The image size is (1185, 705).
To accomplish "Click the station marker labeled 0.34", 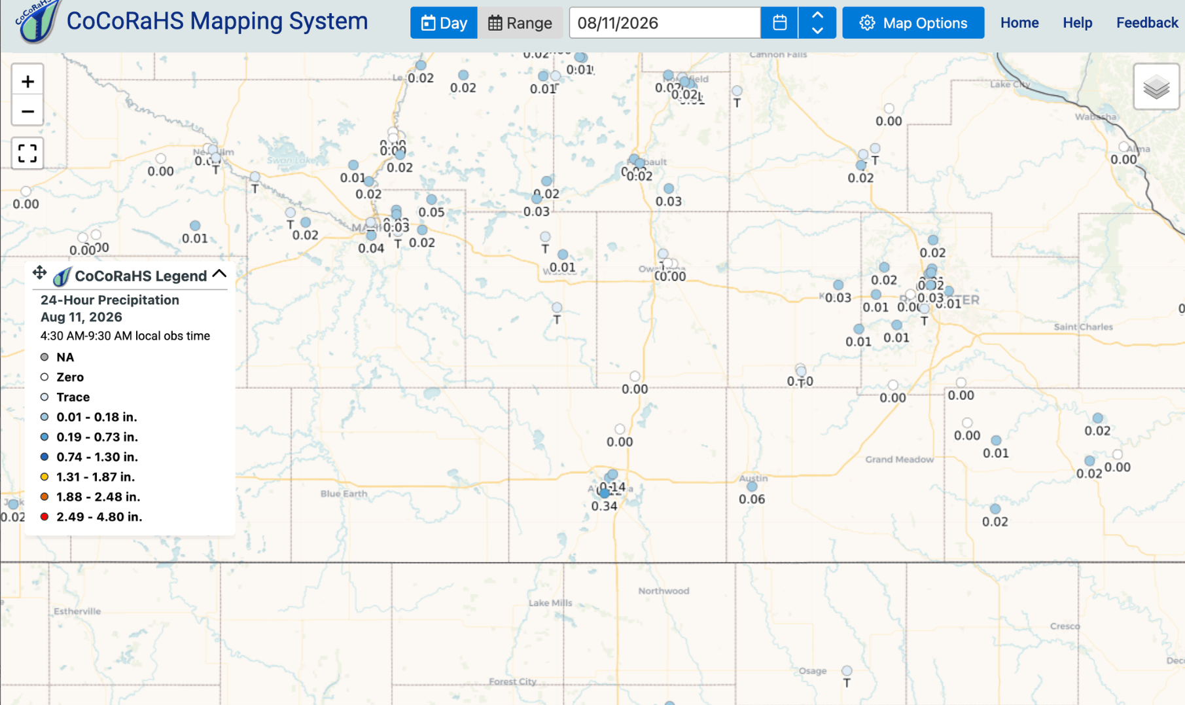I will (604, 493).
